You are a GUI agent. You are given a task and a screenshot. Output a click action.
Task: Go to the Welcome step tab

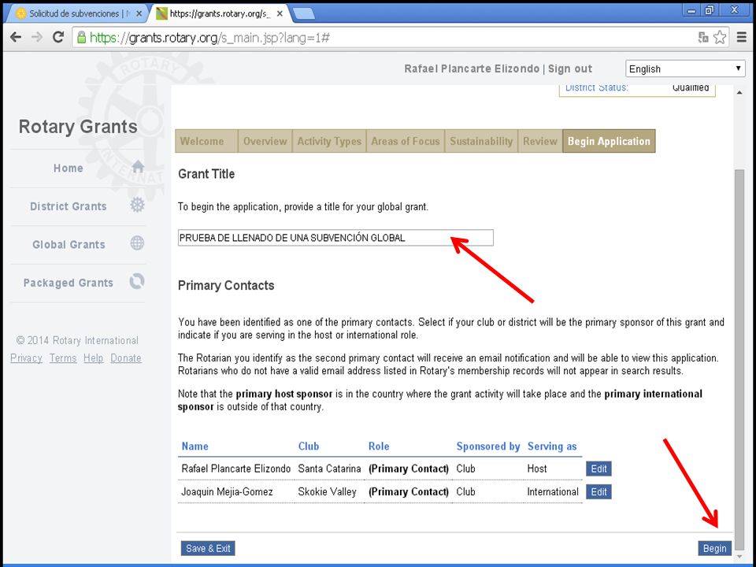tap(206, 141)
